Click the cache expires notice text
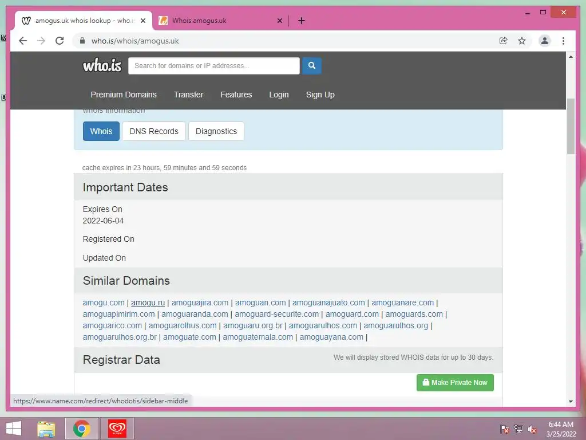The width and height of the screenshot is (586, 440). point(164,168)
